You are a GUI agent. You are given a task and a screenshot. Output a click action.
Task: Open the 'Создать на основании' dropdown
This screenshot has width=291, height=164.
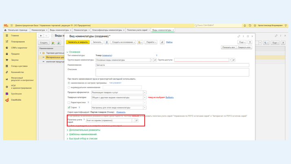[123, 42]
